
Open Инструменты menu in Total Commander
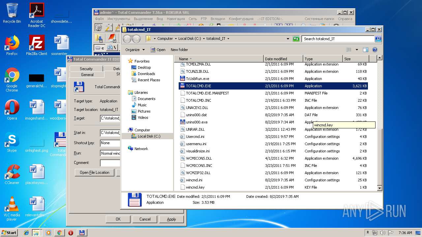(x=119, y=19)
